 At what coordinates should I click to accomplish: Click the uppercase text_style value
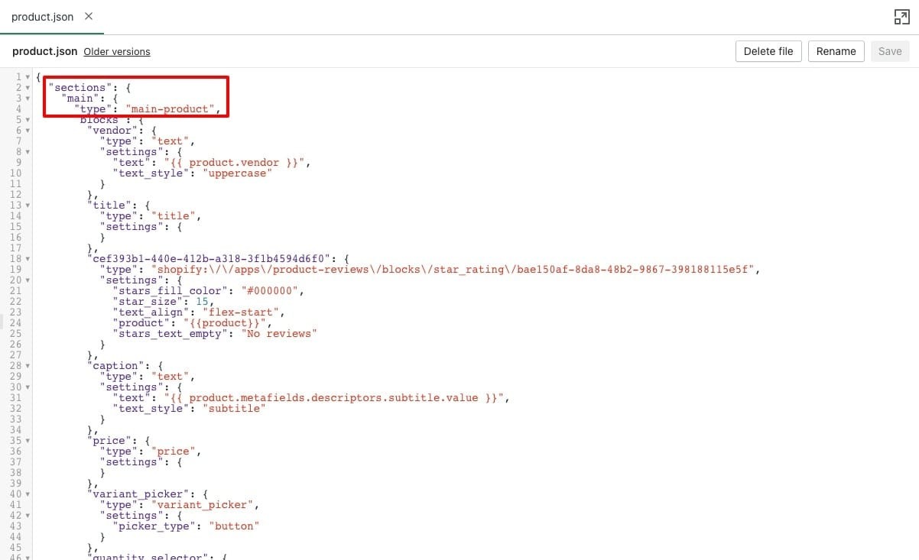237,173
